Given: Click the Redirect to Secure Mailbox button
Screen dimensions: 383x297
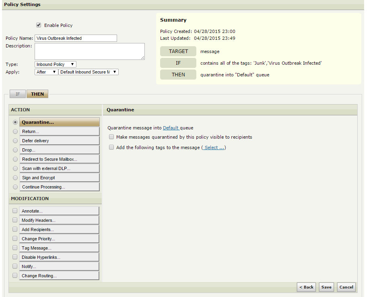Looking at the screenshot, I should pyautogui.click(x=59, y=159).
